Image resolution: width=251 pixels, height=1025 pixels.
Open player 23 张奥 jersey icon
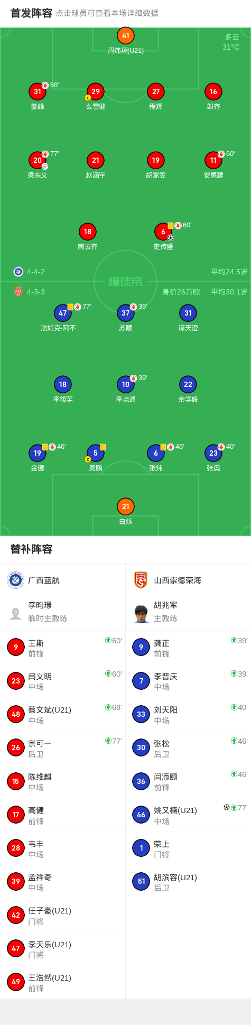click(x=213, y=453)
